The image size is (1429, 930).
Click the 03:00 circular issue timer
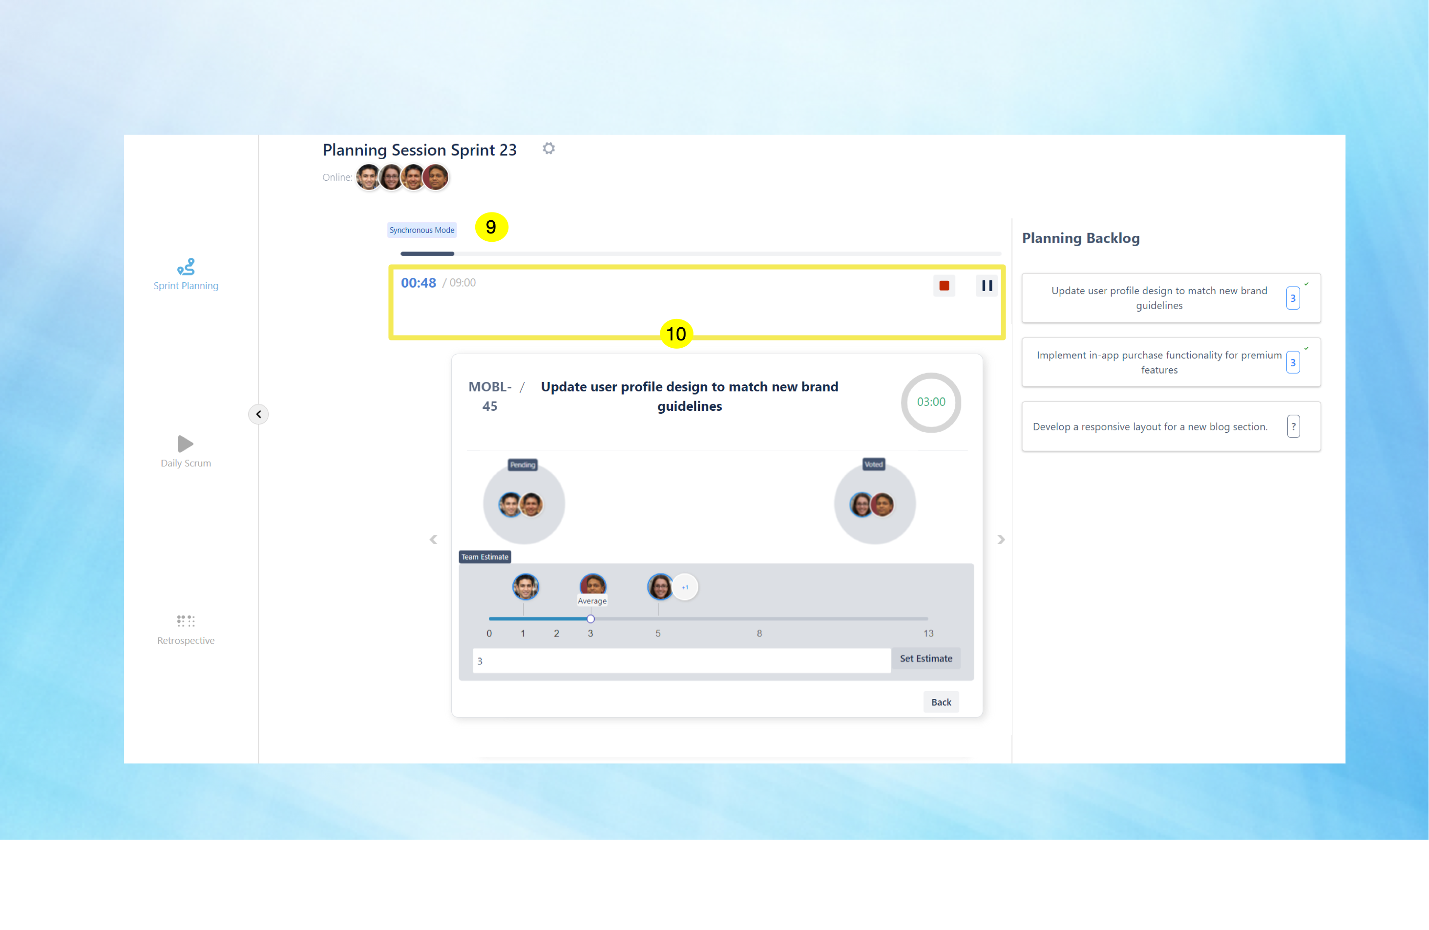(930, 402)
